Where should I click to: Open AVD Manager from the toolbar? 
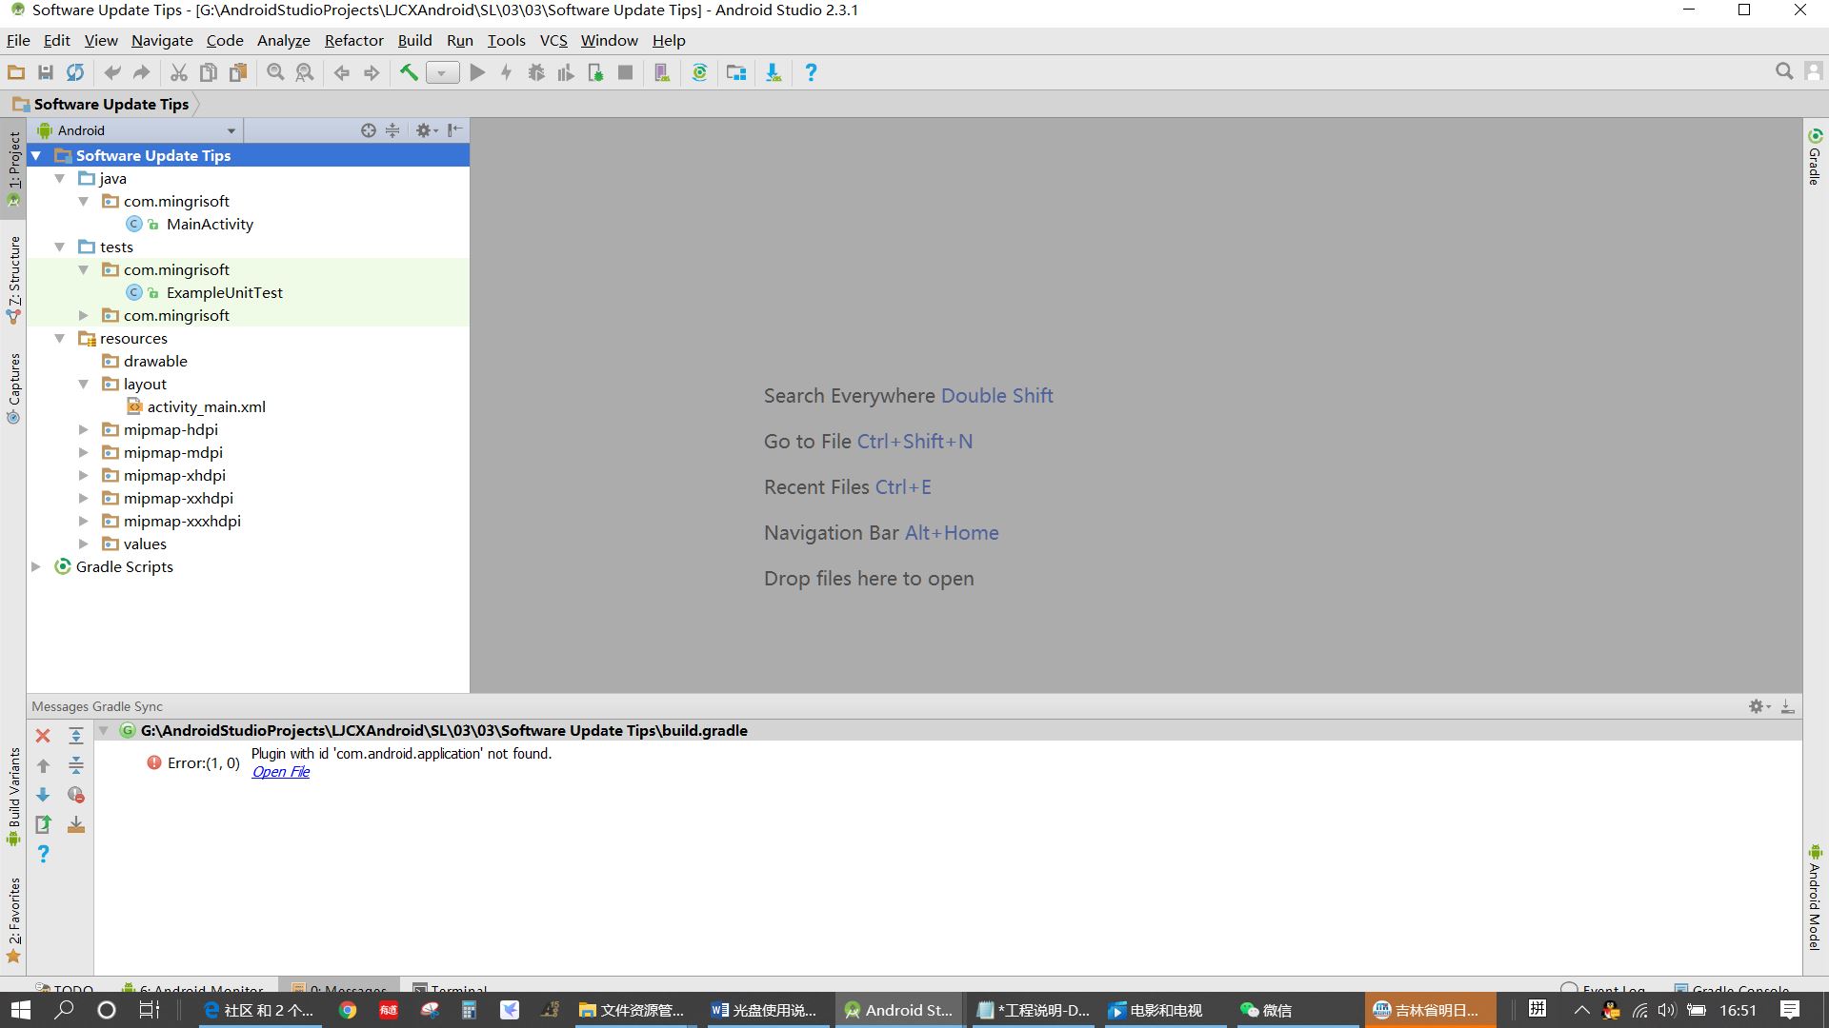tap(662, 72)
